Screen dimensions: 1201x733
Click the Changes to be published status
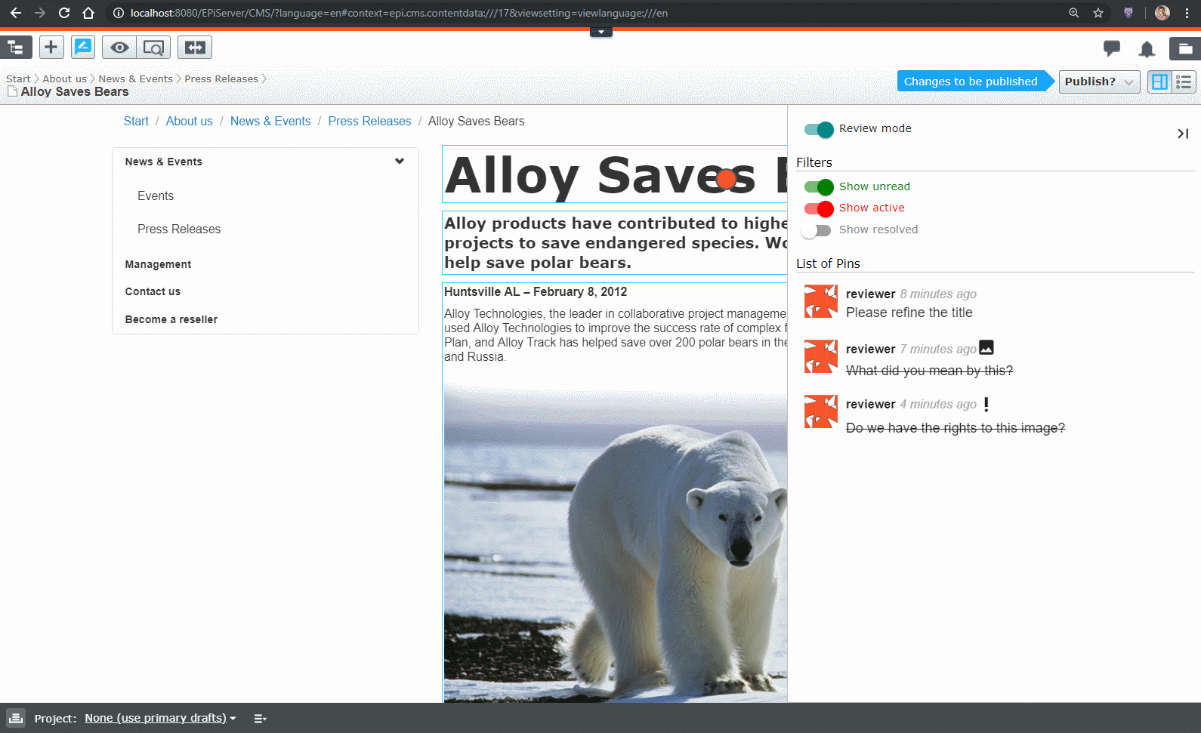(971, 81)
